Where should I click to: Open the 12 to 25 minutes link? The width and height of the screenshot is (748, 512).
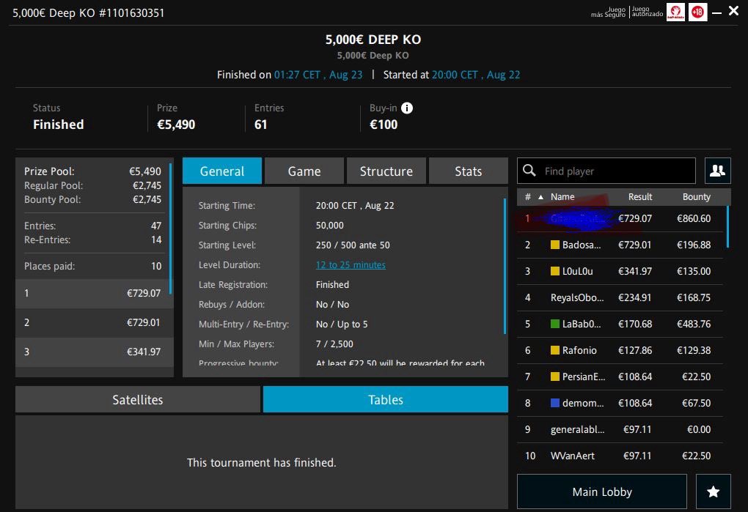point(351,265)
